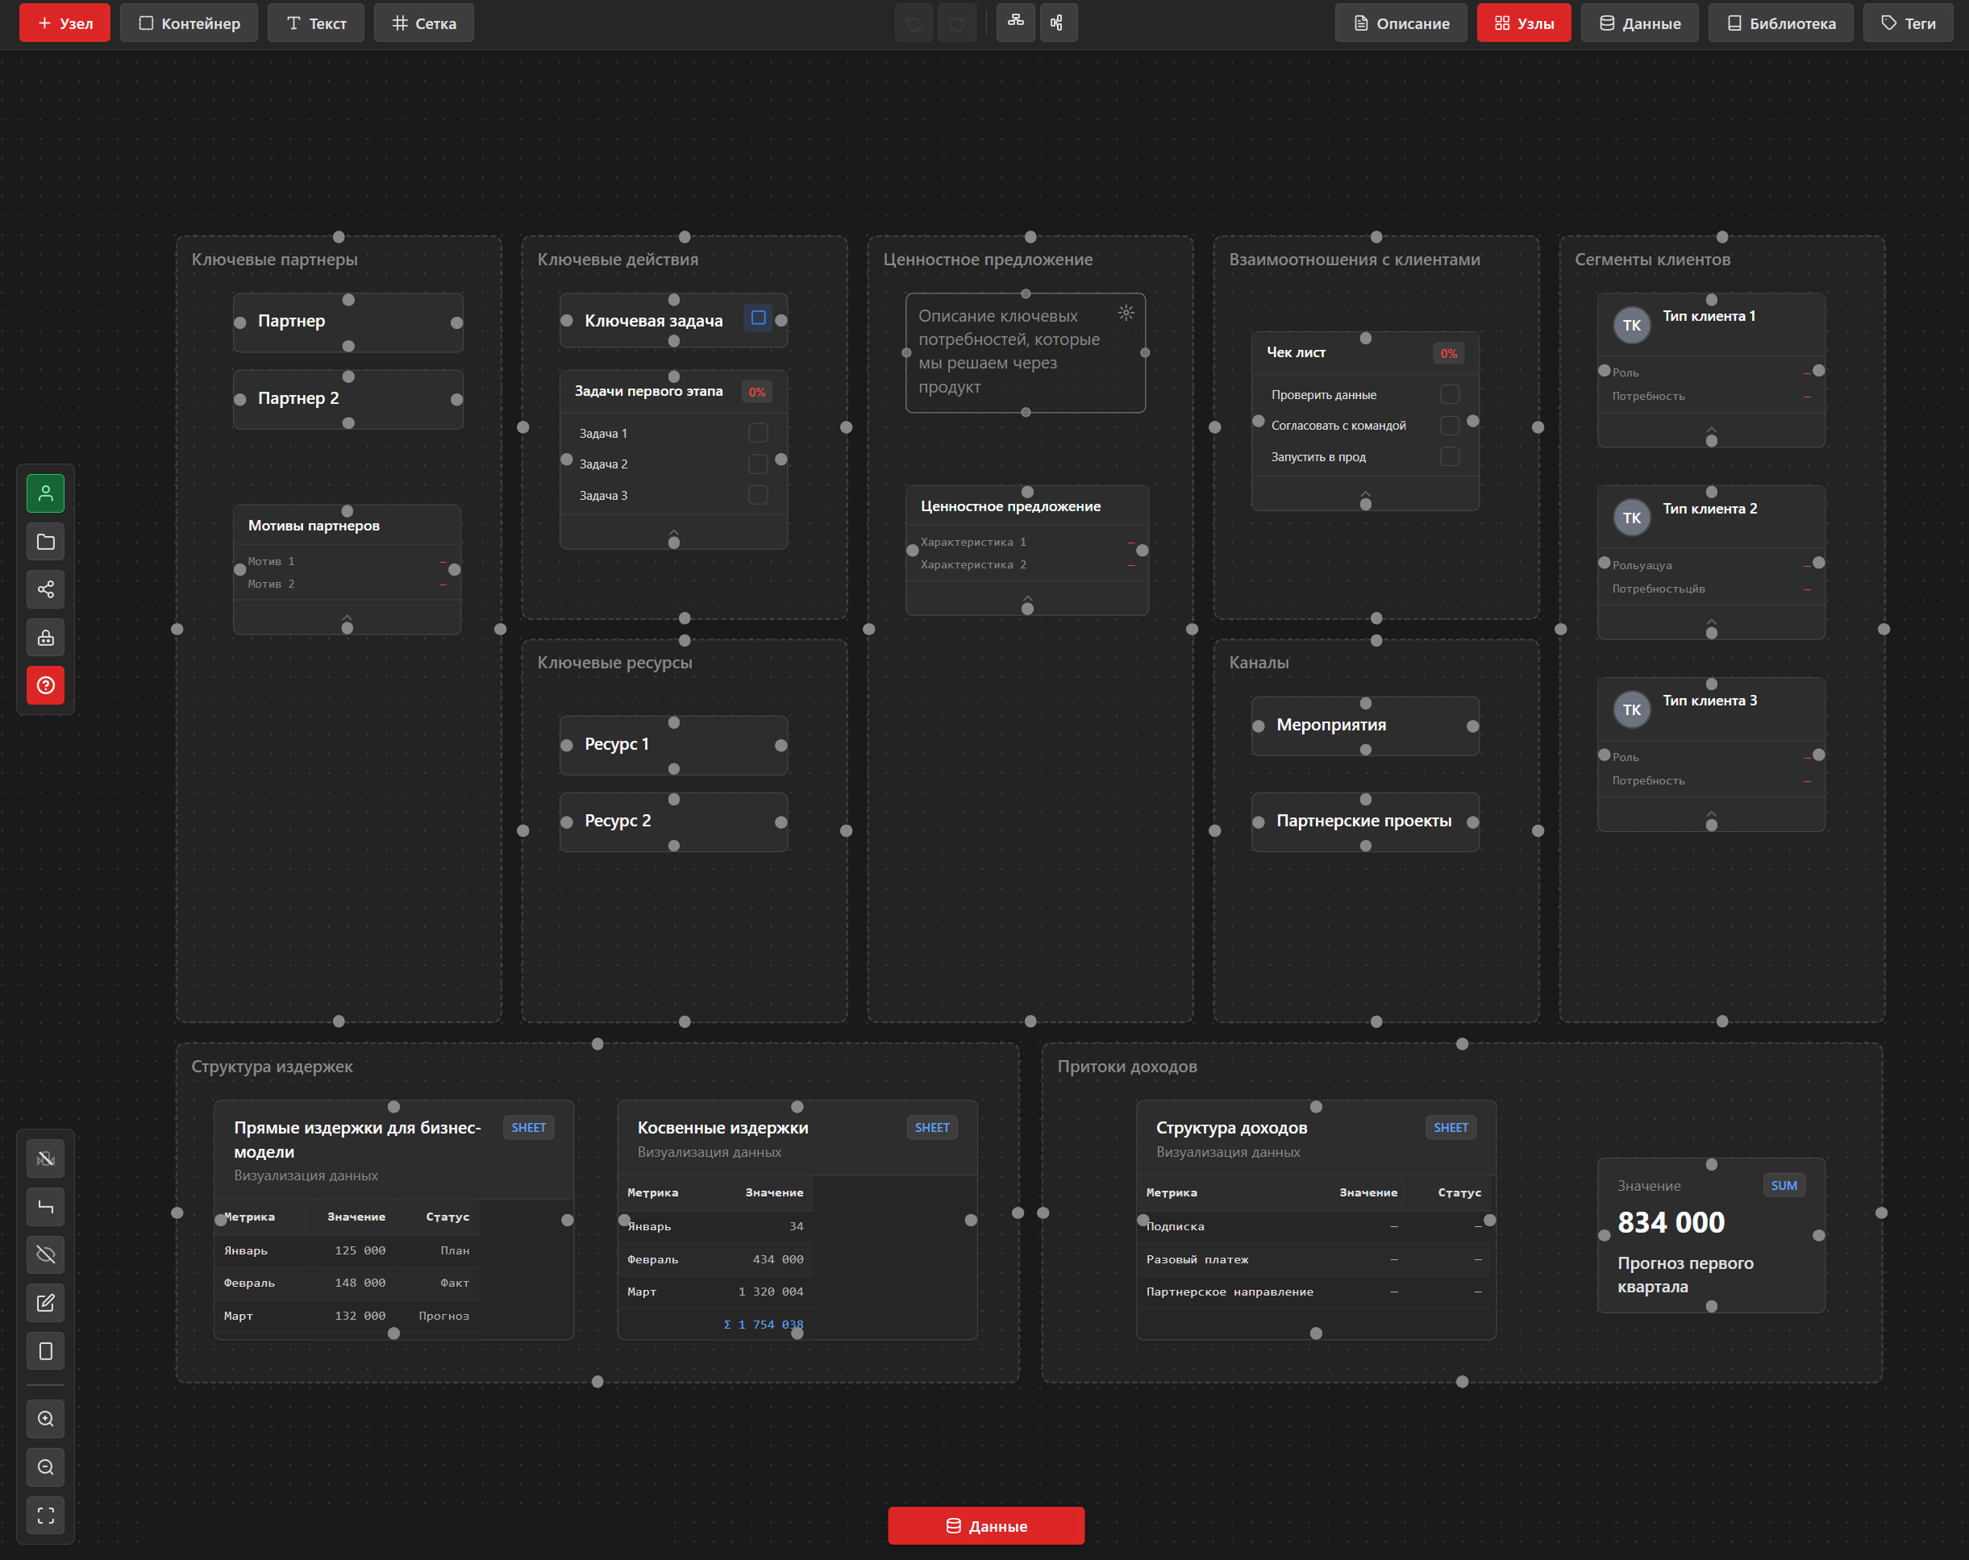
Task: Click the TK avatar of Тип клиента 1
Action: 1632,325
